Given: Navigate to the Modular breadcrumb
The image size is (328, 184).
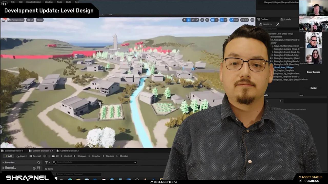Looking at the screenshot, I should tap(124, 156).
